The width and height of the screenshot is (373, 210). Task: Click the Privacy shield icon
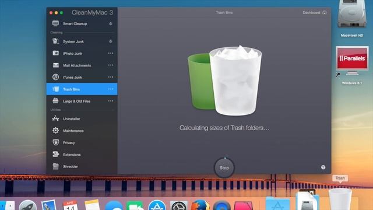pyautogui.click(x=56, y=142)
